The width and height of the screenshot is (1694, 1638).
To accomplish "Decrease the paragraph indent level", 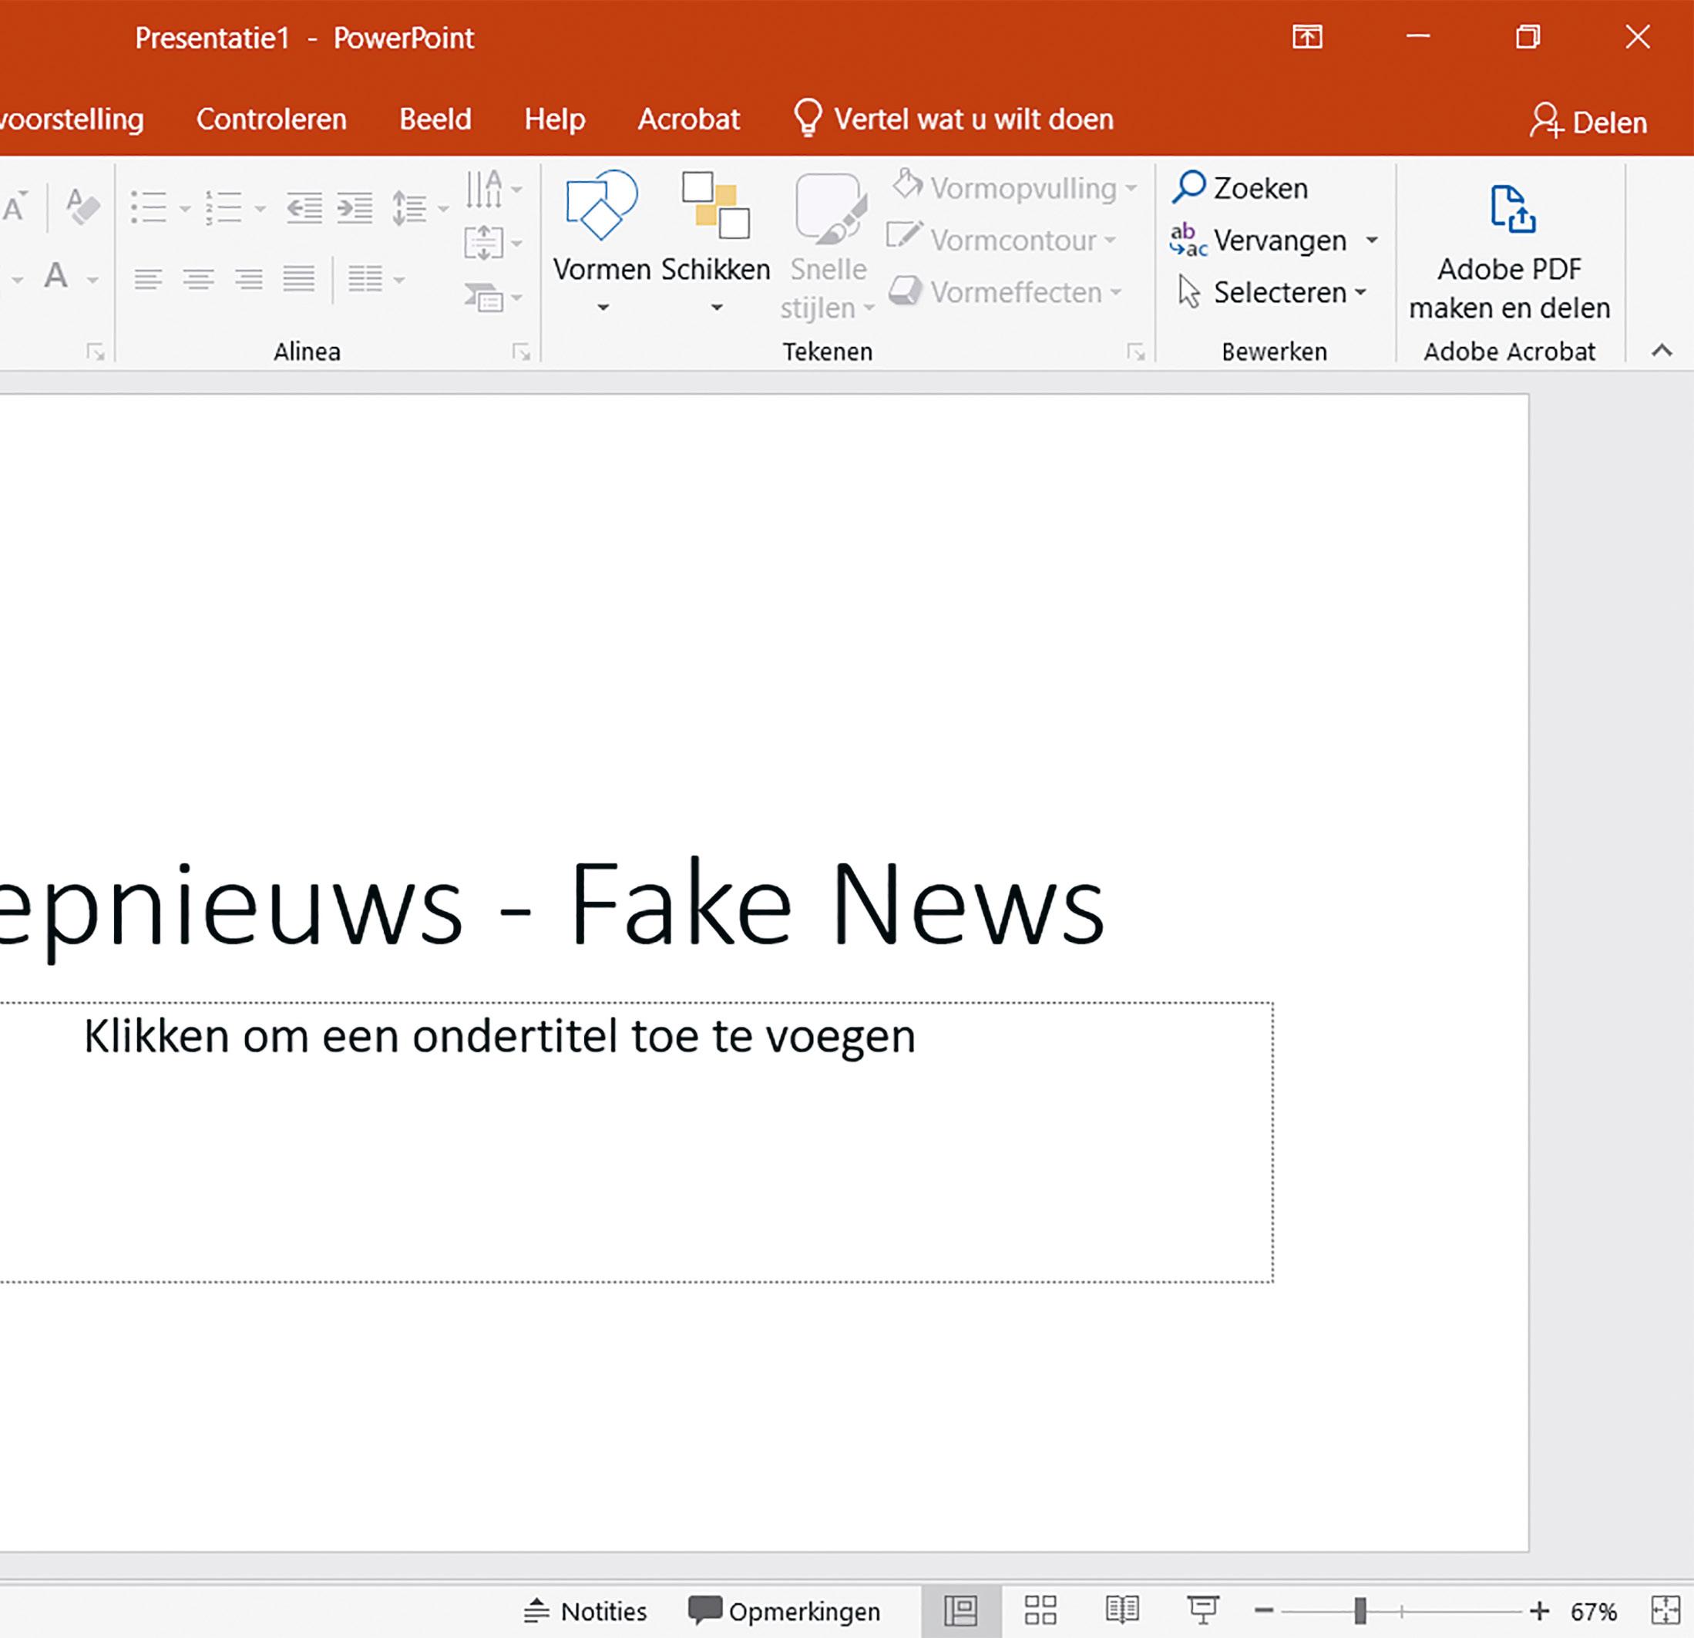I will point(304,208).
